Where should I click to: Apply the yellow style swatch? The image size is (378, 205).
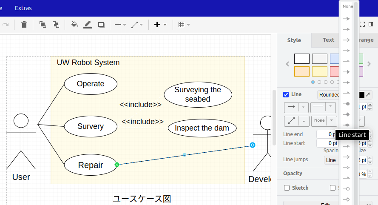pos(320,71)
